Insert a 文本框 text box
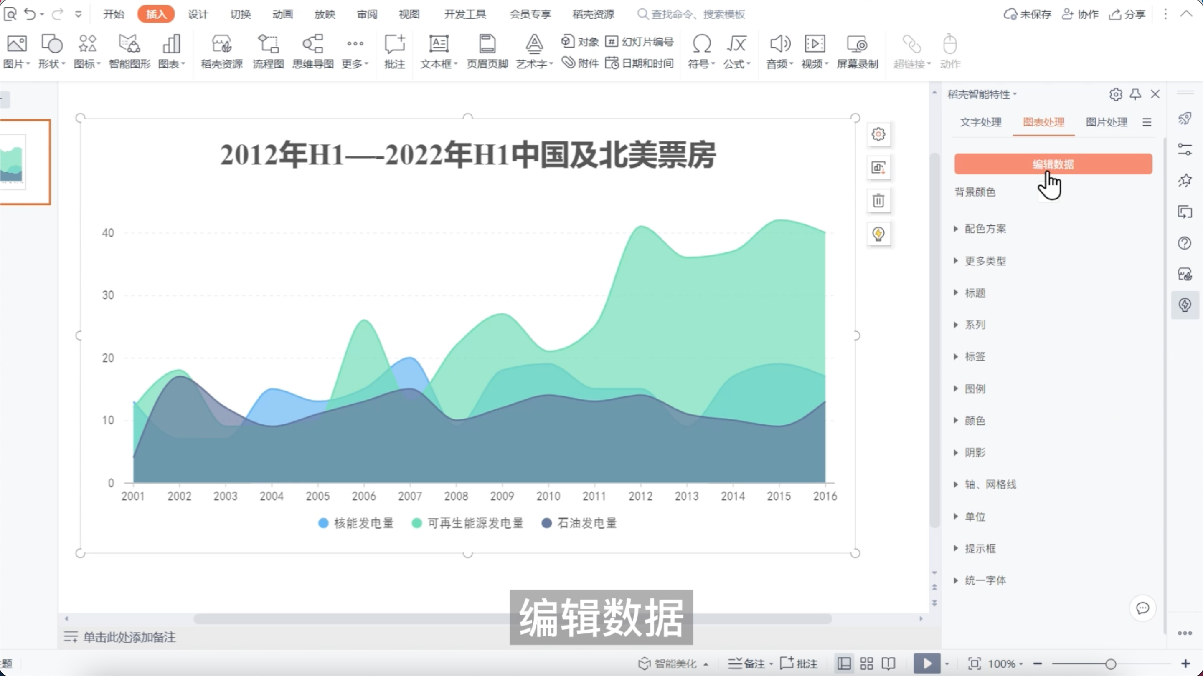This screenshot has width=1203, height=676. (439, 51)
